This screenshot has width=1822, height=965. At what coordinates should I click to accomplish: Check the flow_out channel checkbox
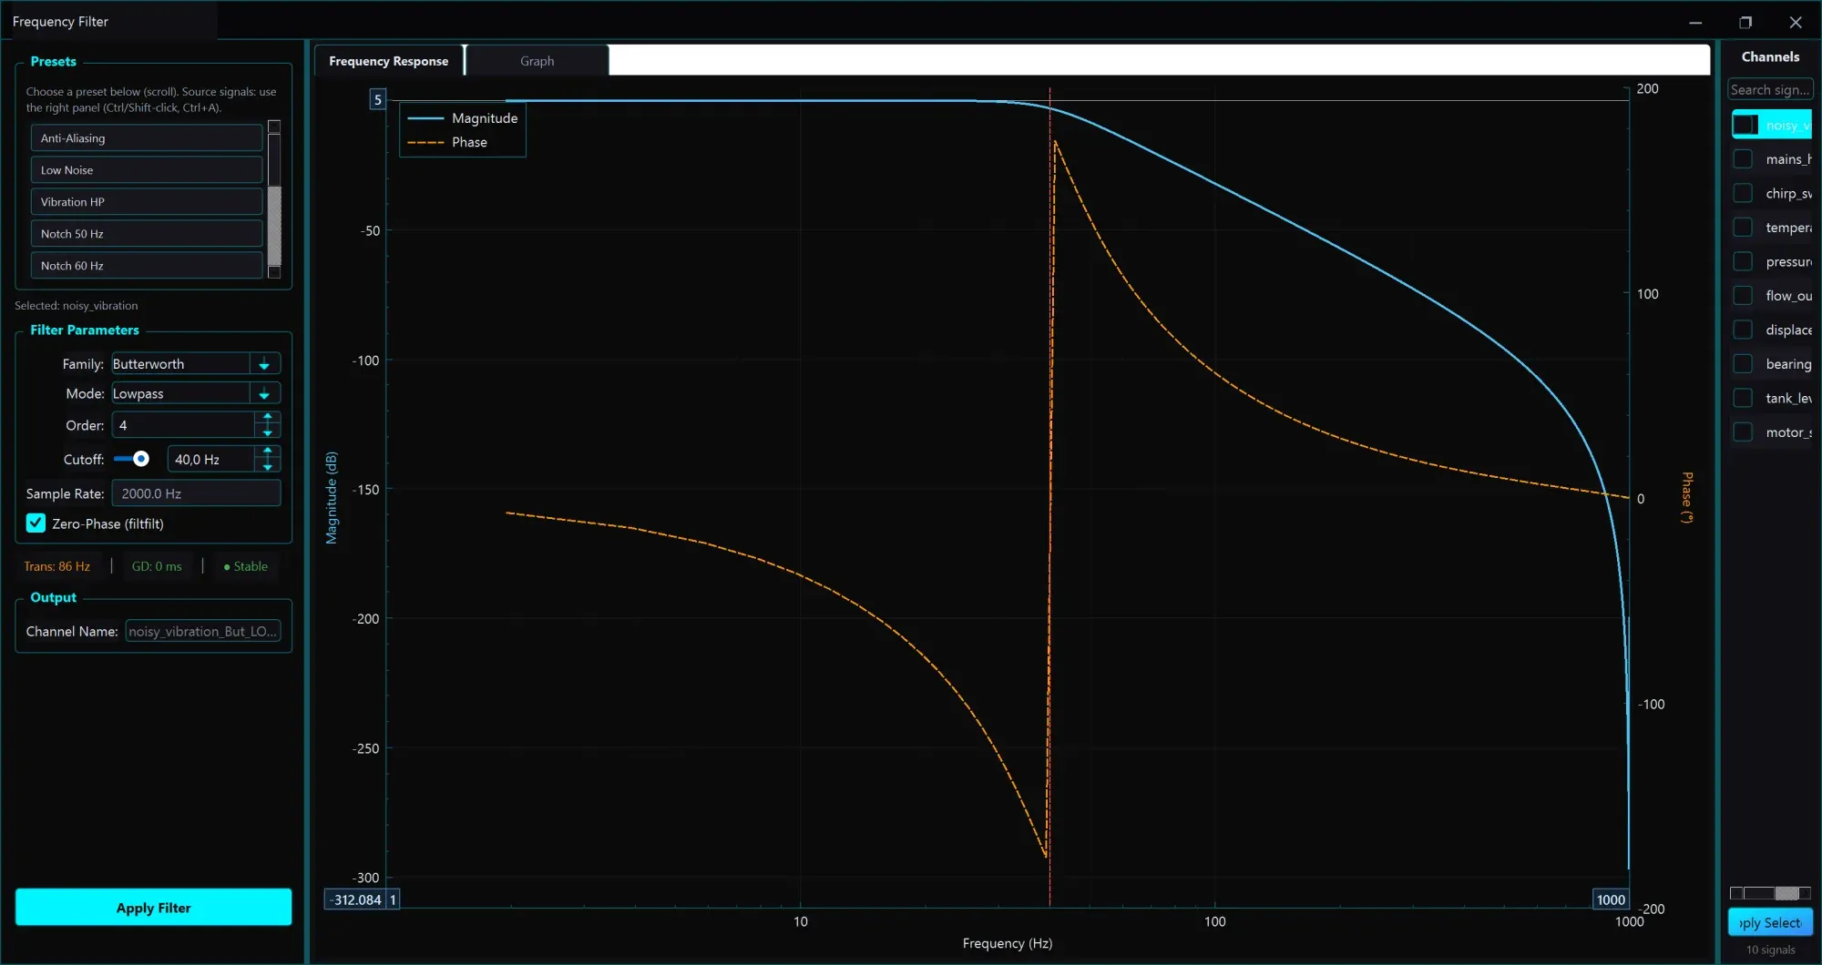point(1743,296)
